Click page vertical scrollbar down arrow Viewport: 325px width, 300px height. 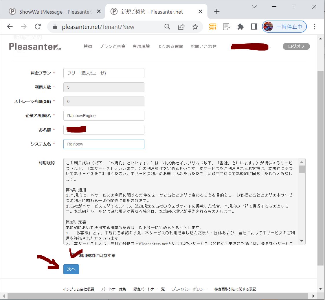point(320,289)
